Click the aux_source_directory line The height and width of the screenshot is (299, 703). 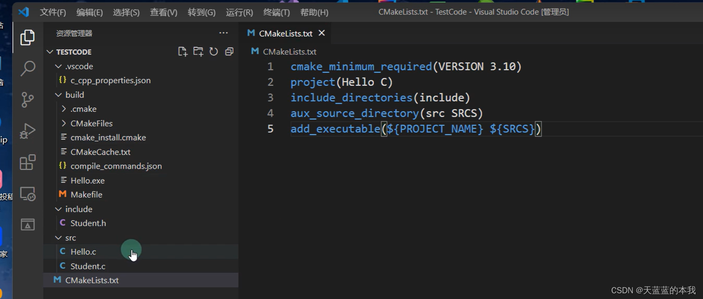387,113
